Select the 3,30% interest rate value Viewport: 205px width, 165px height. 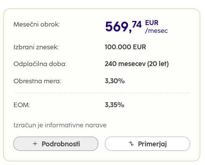click(x=115, y=81)
